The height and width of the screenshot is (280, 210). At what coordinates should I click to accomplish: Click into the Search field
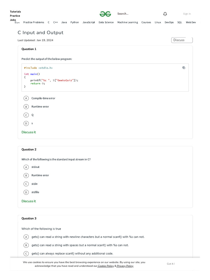point(134,14)
